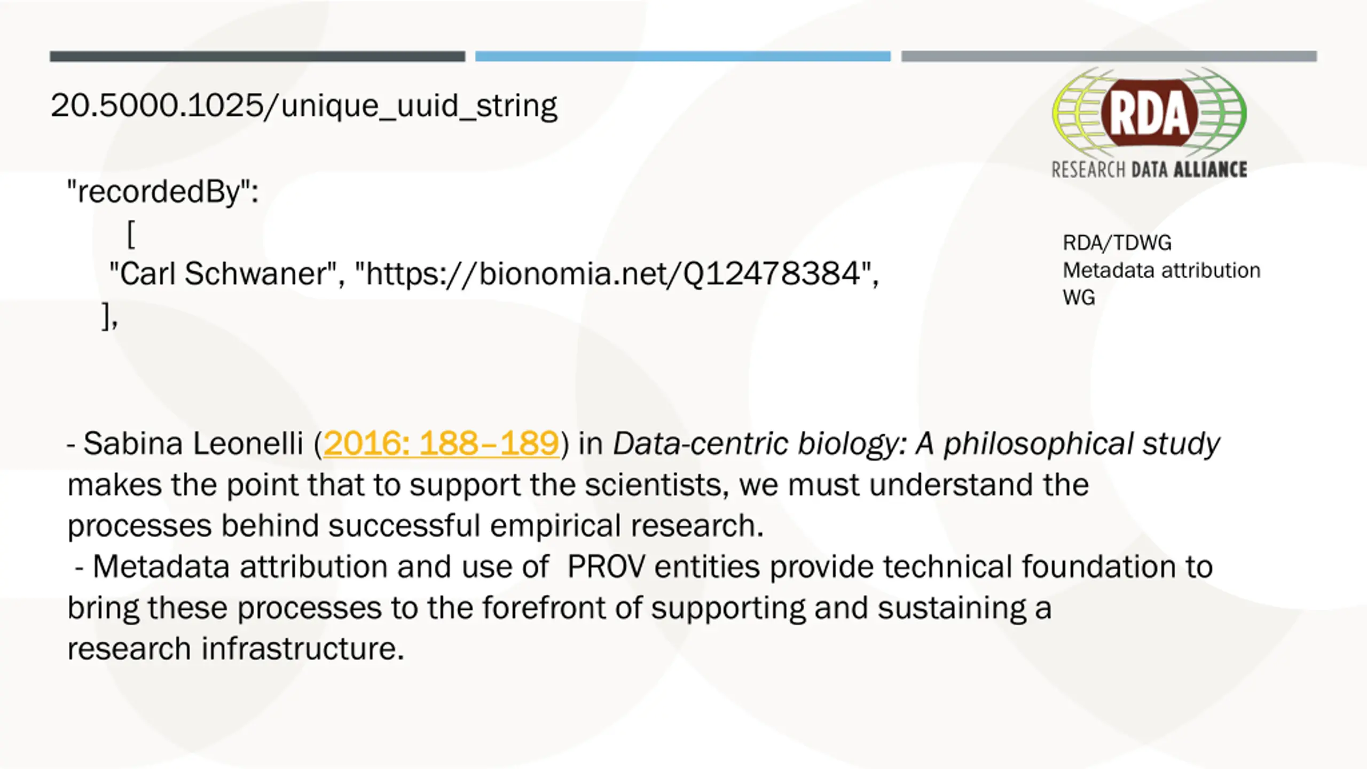Select the blue header bar segment

pyautogui.click(x=682, y=56)
